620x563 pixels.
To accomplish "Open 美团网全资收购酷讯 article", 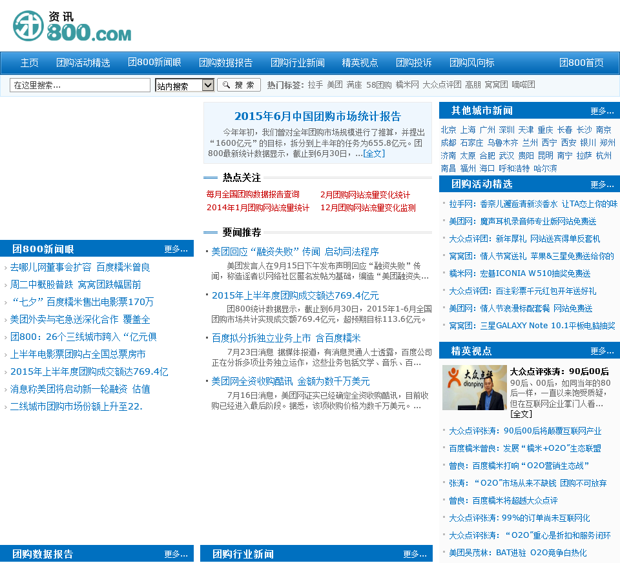I will pos(291,381).
